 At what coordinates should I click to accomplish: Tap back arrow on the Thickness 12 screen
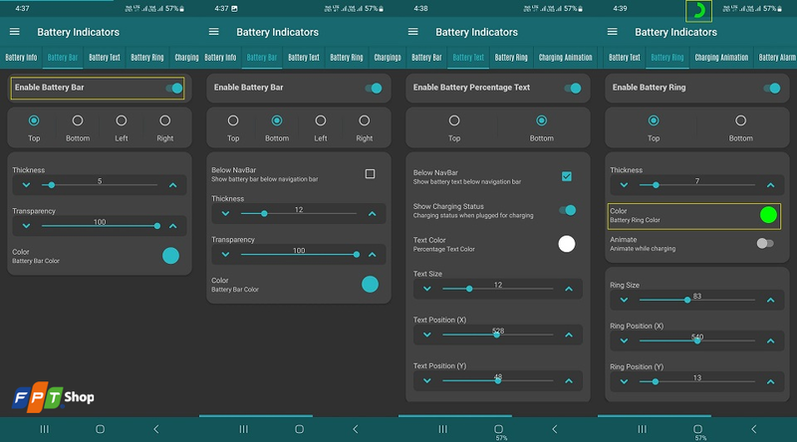click(x=356, y=429)
